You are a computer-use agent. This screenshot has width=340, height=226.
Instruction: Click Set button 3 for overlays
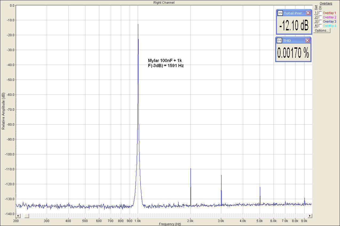316,21
